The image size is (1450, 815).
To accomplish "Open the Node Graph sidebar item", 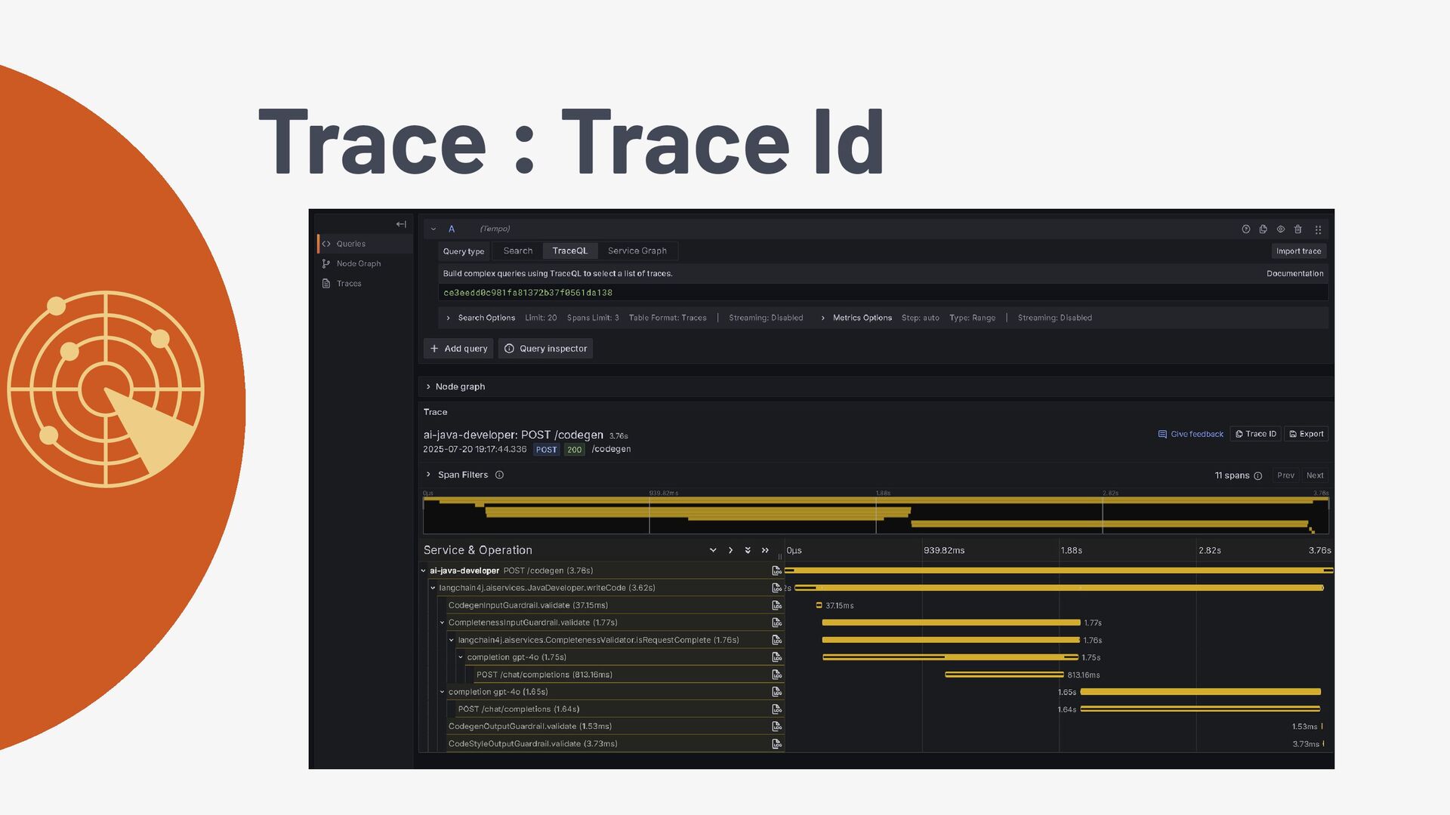I will 358,263.
